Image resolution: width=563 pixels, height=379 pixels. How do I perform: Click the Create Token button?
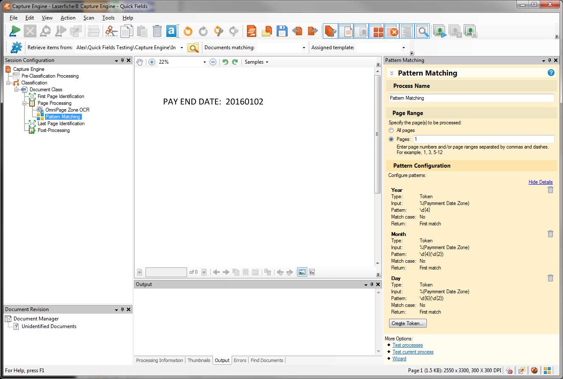(x=407, y=323)
